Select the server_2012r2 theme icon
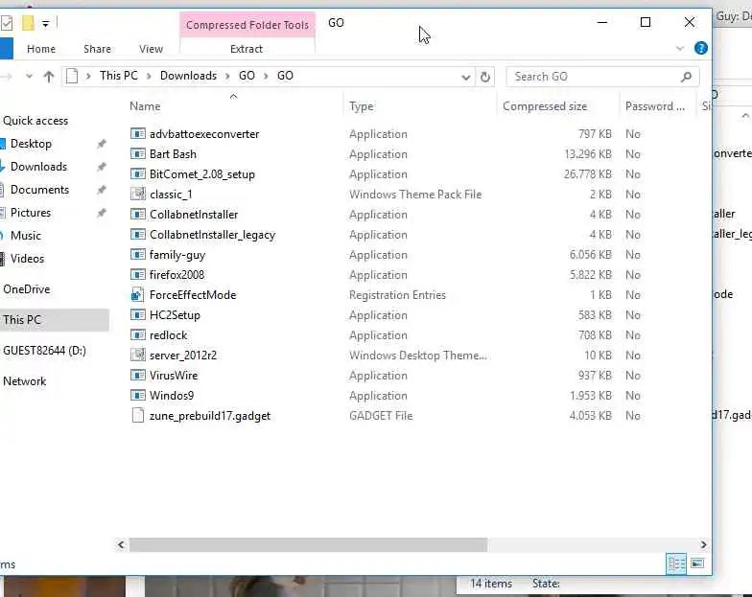Screen dimensions: 752x597 138,356
